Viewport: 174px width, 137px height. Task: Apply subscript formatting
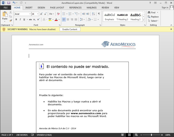coord(35,19)
